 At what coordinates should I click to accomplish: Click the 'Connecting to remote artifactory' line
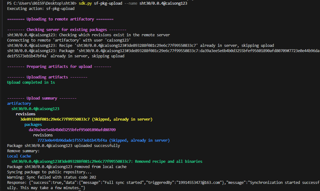pos(69,40)
